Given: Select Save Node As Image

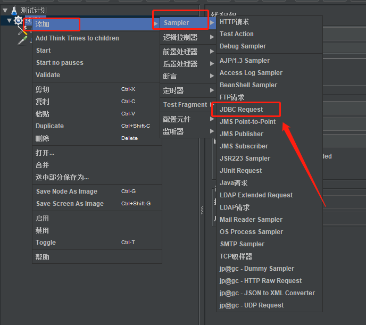Looking at the screenshot, I should tap(96, 191).
